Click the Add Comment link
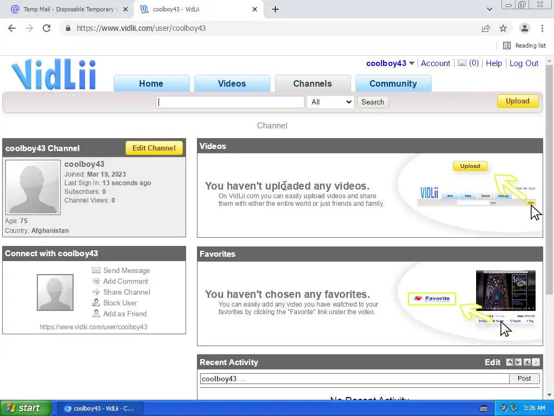Screen dimensions: 554x416 tap(126, 281)
